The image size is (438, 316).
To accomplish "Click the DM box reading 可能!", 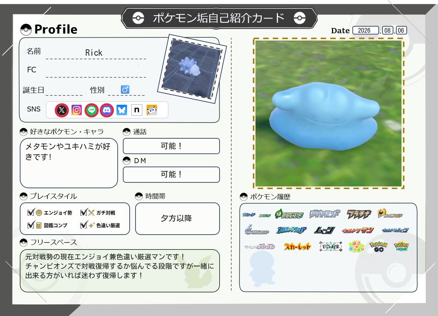I will (x=171, y=174).
